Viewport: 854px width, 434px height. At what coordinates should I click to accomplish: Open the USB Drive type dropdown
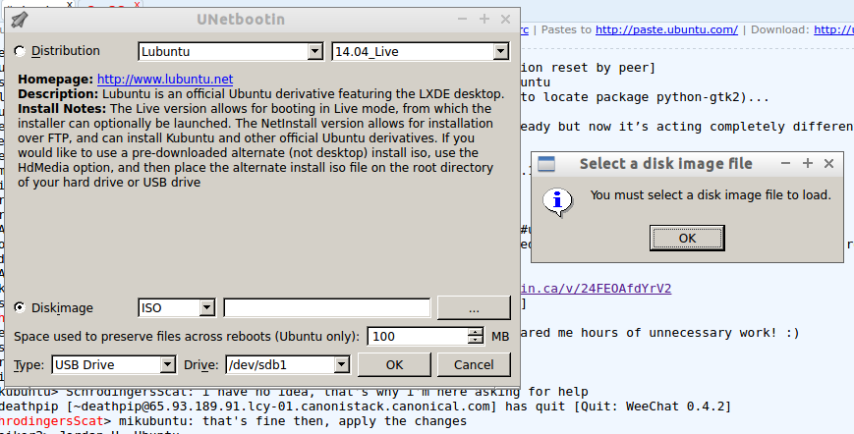pos(114,365)
